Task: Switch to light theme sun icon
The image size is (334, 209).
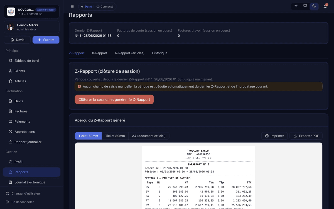Action: (x=296, y=6)
